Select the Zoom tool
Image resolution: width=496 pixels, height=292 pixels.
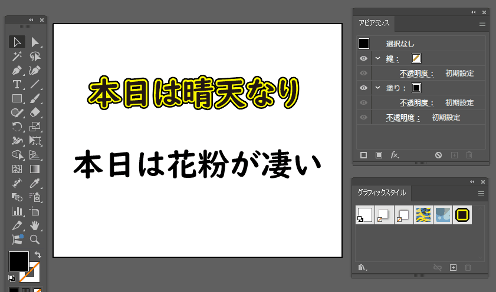tap(35, 240)
